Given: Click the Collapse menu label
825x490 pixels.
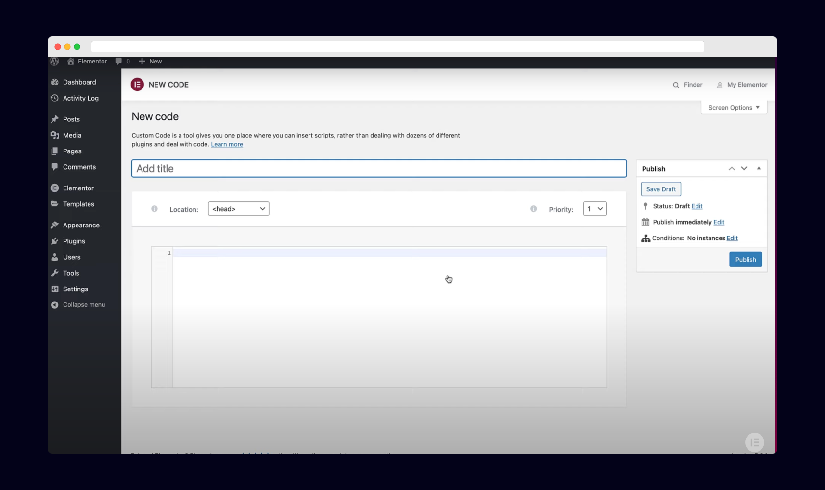Looking at the screenshot, I should point(84,305).
